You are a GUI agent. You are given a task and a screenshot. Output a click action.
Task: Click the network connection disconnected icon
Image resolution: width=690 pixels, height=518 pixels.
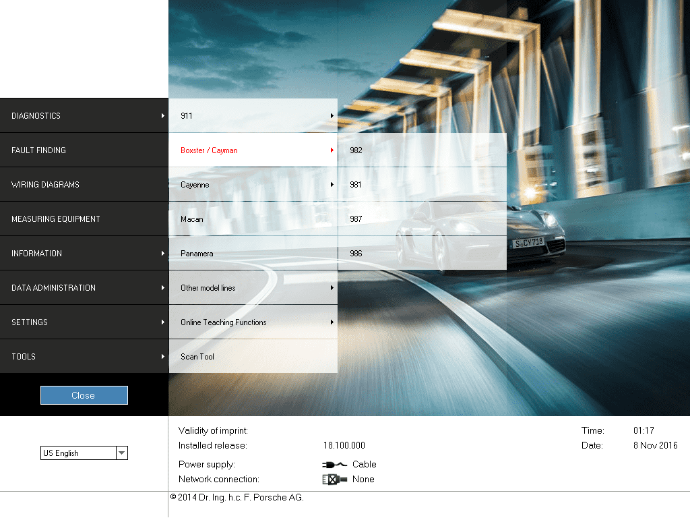[334, 479]
